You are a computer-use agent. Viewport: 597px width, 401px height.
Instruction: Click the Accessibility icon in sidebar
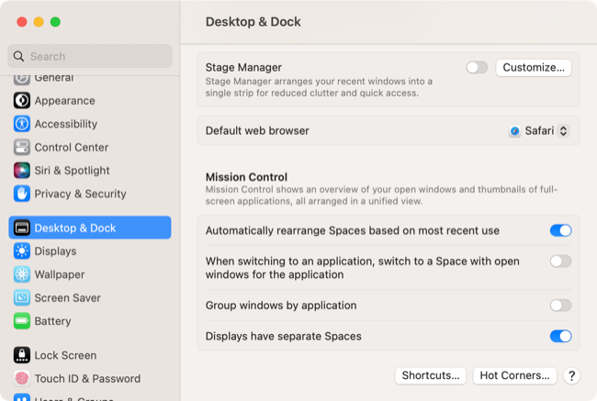tap(22, 124)
